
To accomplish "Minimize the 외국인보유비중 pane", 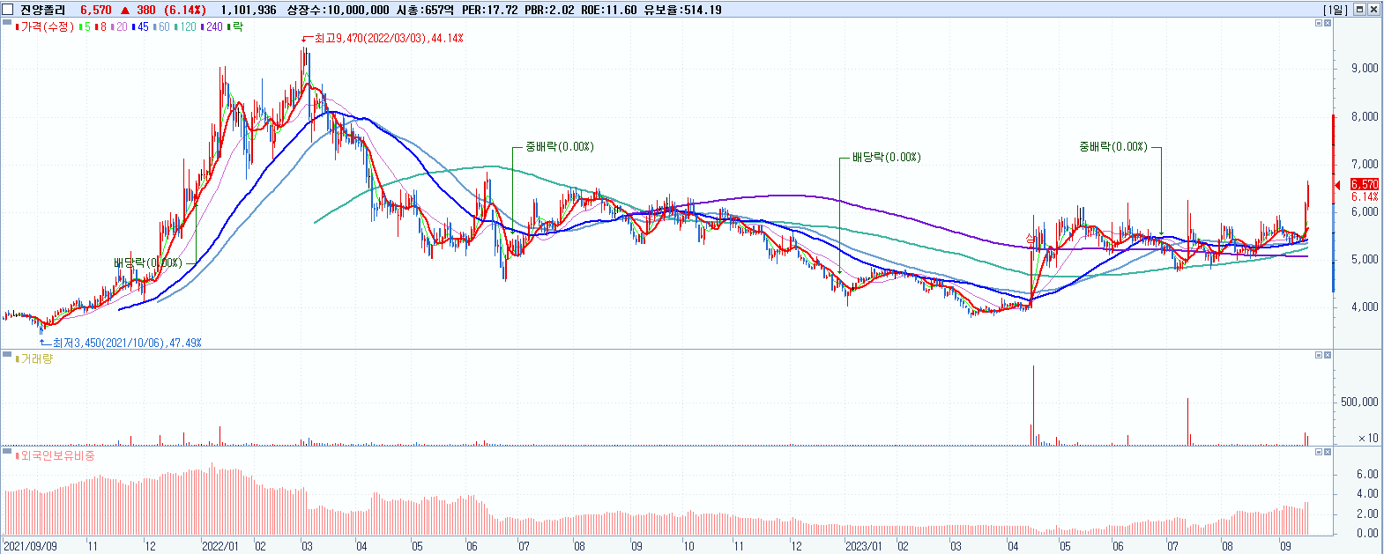I will (x=1319, y=452).
